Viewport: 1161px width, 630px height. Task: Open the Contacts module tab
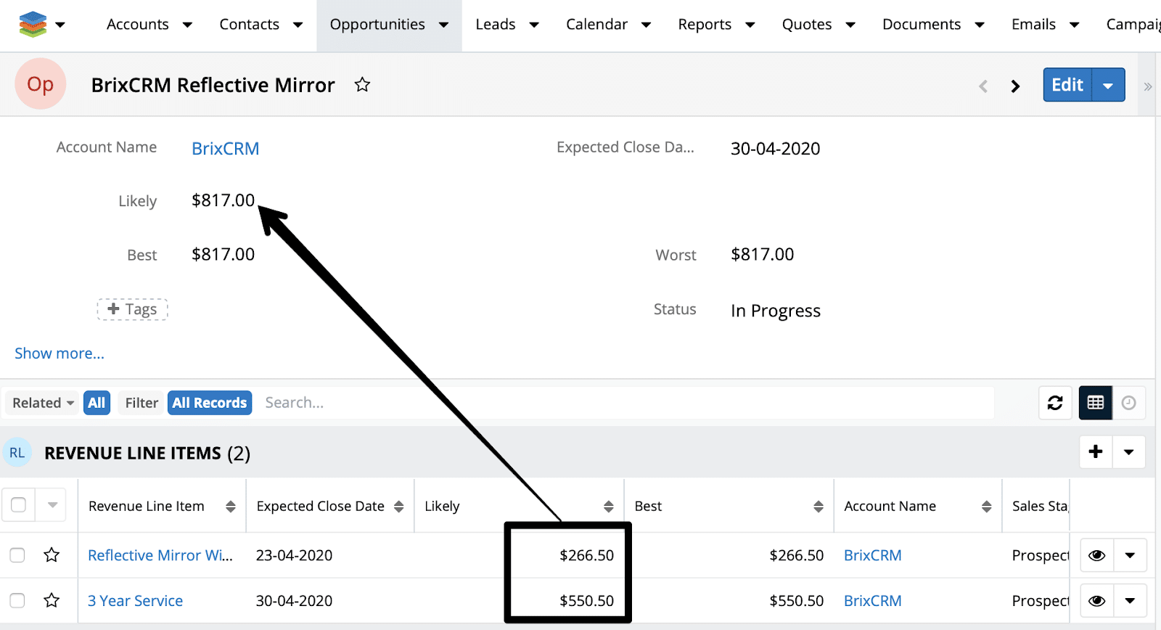[250, 25]
